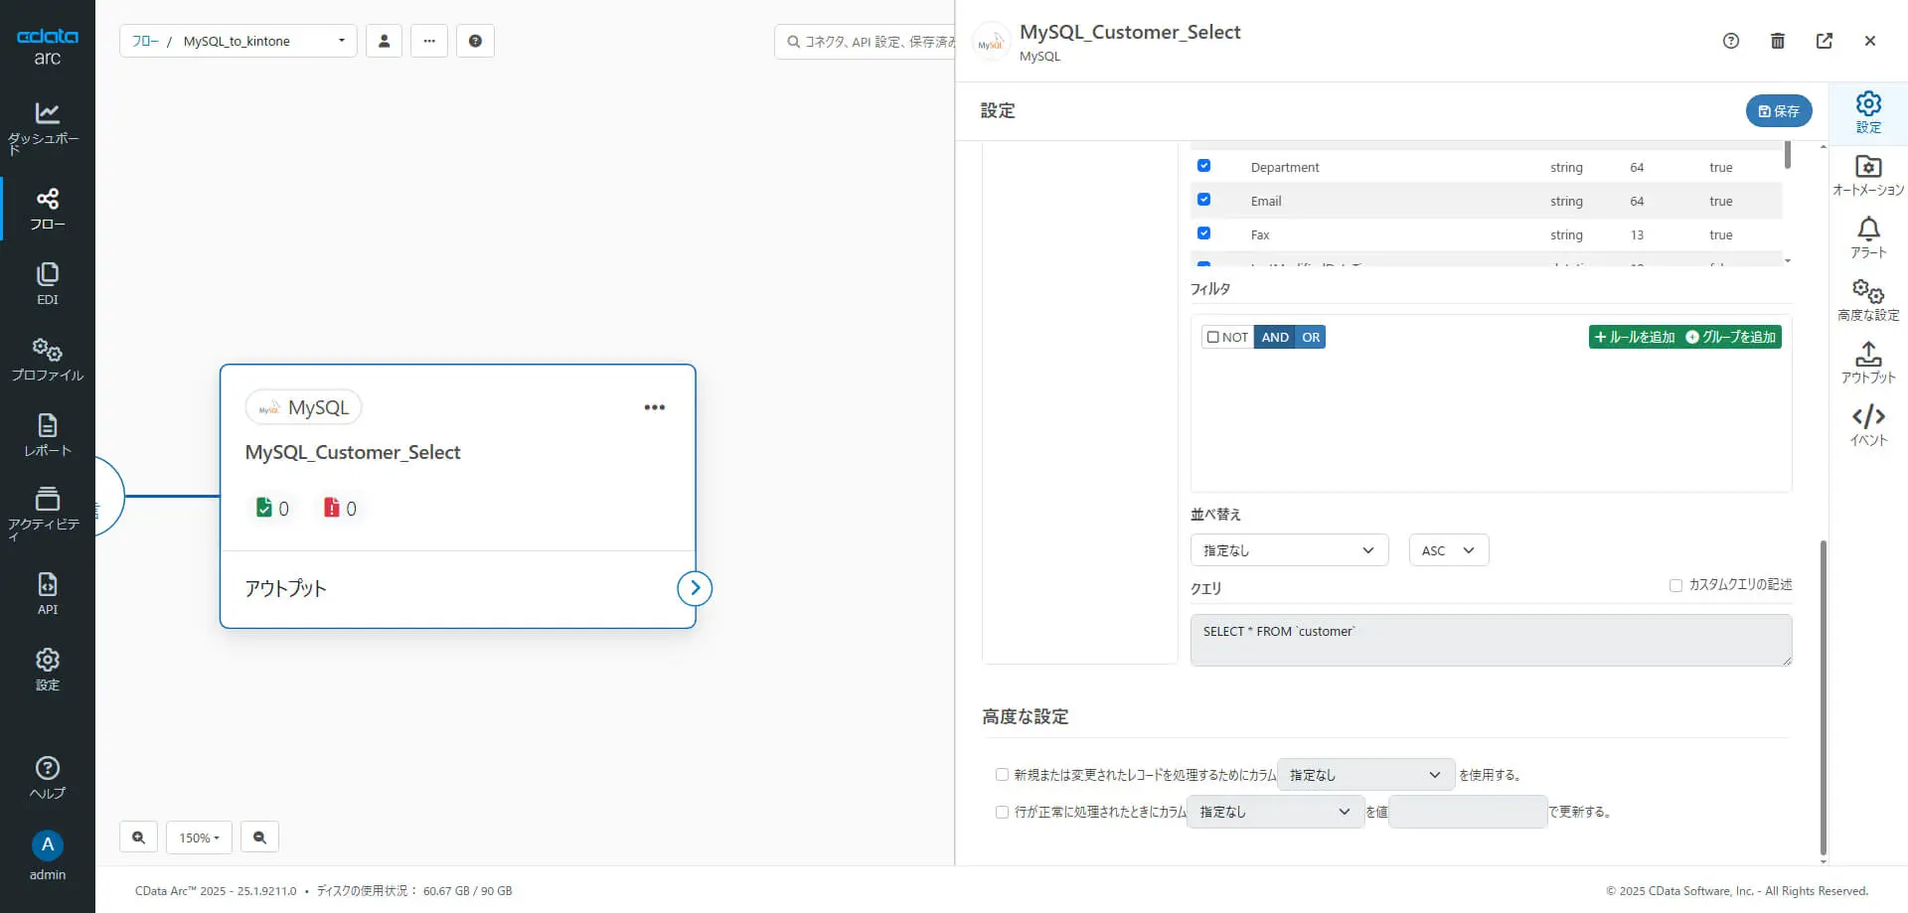Open the MySQL connector card ellipsis menu
The width and height of the screenshot is (1908, 913).
(x=654, y=407)
